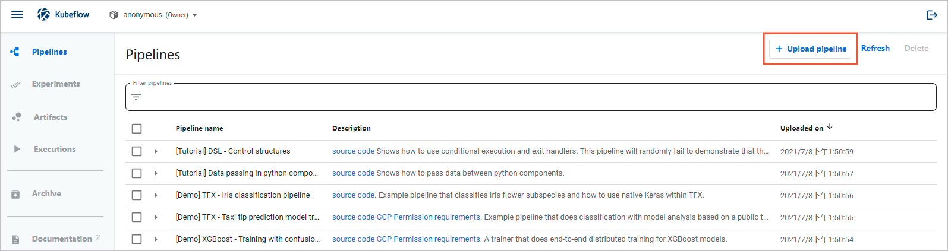Screen dimensions: 948x251
Task: Sort by the Uploaded on column arrow
Action: point(830,127)
